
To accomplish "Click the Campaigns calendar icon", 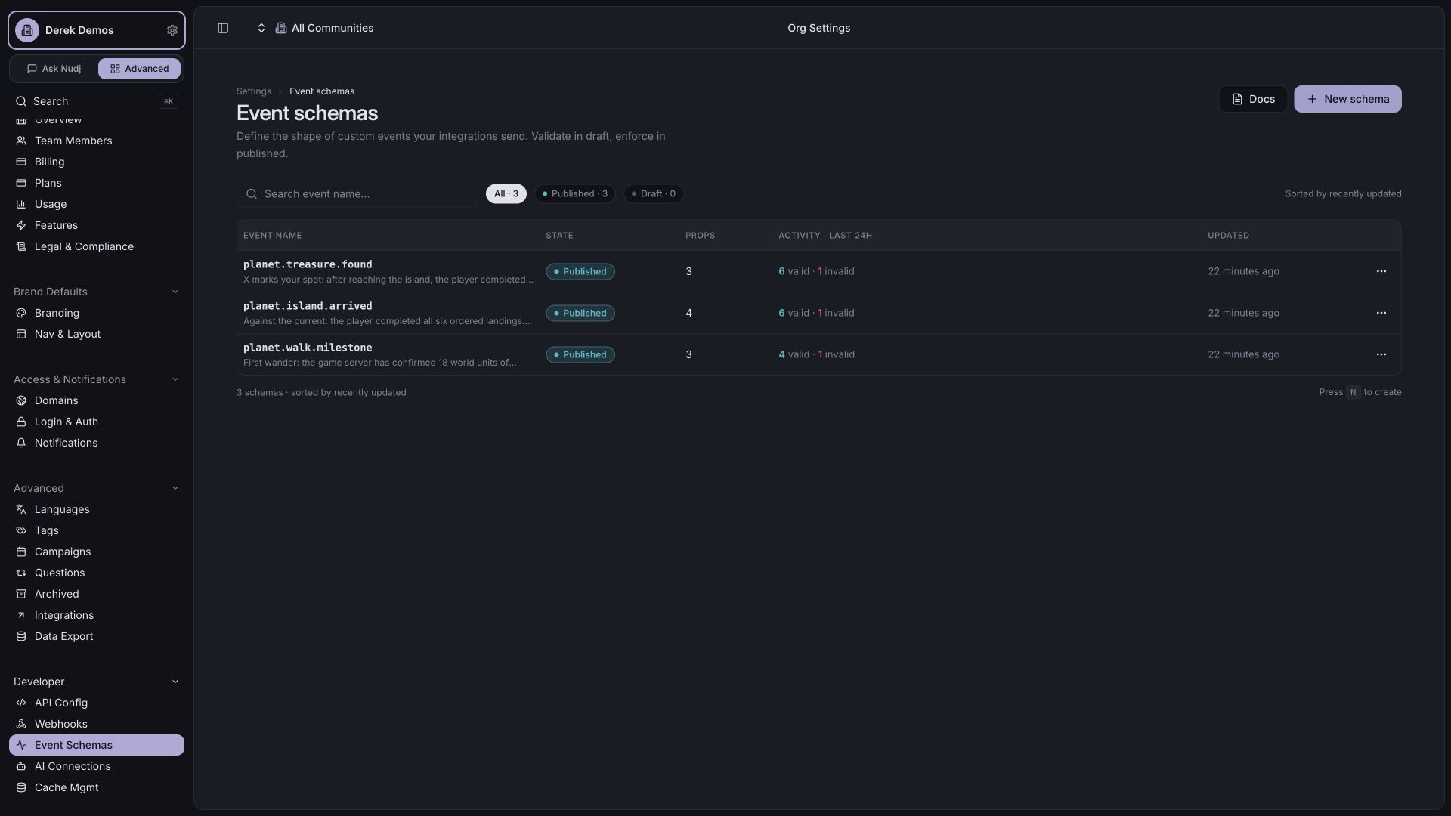I will point(21,552).
